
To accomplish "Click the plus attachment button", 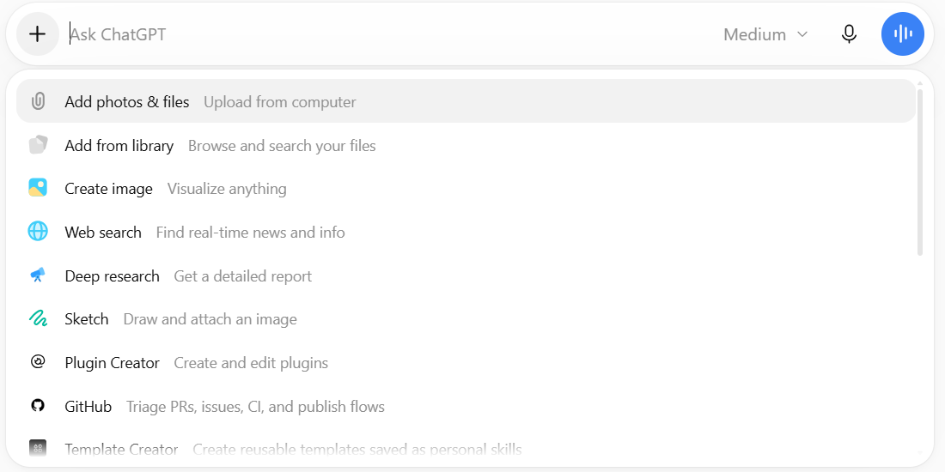I will tap(37, 34).
